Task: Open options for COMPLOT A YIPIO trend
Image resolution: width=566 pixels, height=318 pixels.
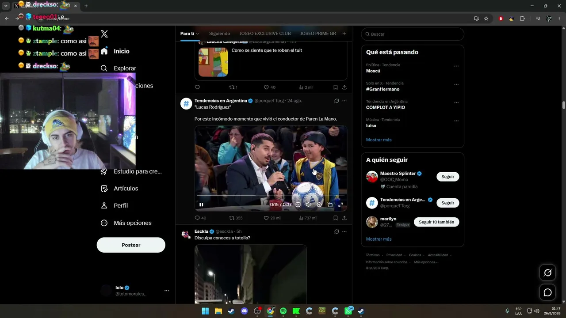Action: point(456,102)
